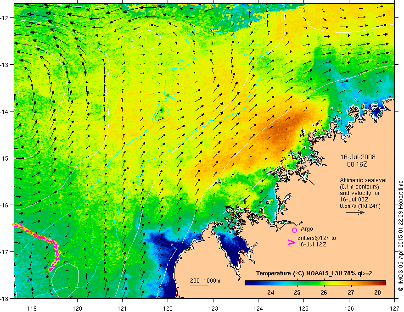Image resolution: width=404 pixels, height=312 pixels.
Task: Click the latitude axis label -12
Action: pos(5,18)
